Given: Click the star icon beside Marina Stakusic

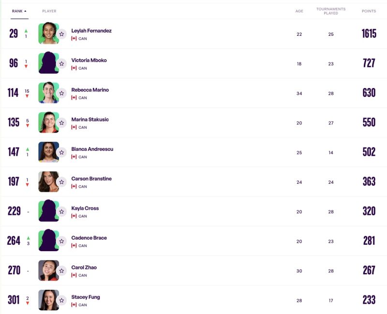Looking at the screenshot, I should tap(62, 123).
